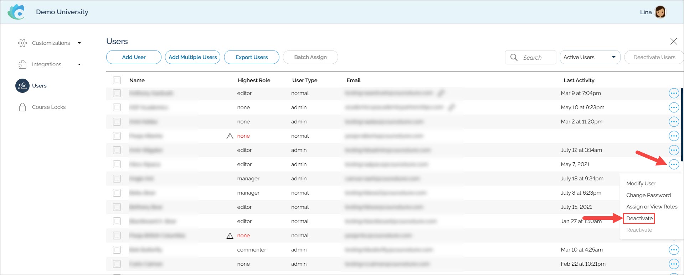The height and width of the screenshot is (275, 684).
Task: Select Modify User in the context menu
Action: click(641, 184)
